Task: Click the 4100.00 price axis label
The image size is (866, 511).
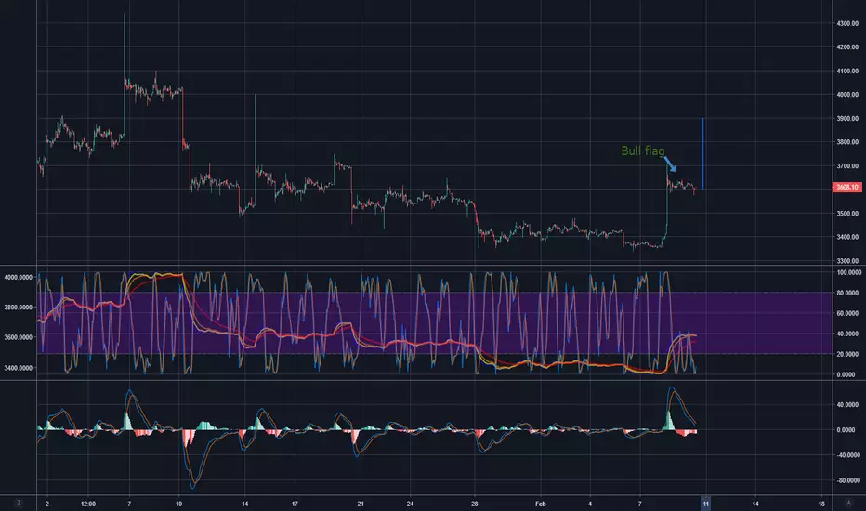Action: click(x=847, y=72)
